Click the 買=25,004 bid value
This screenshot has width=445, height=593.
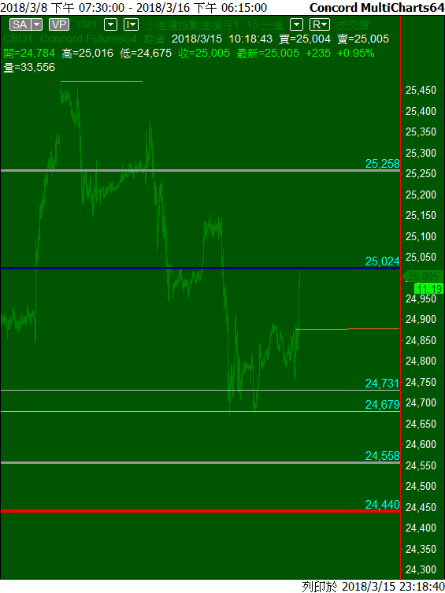305,39
